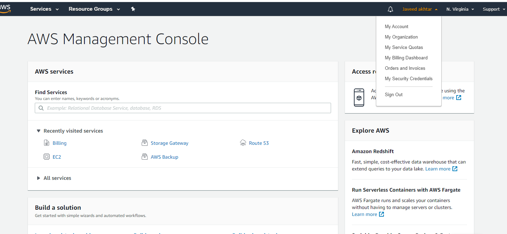
Task: Open Orders and Invoices
Action: [x=405, y=68]
